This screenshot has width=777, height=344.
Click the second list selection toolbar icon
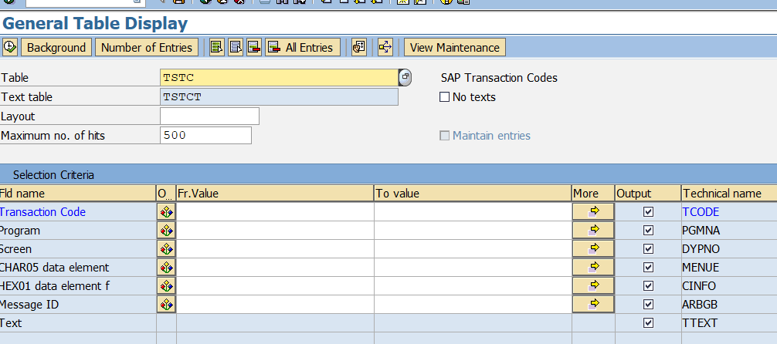coord(236,48)
